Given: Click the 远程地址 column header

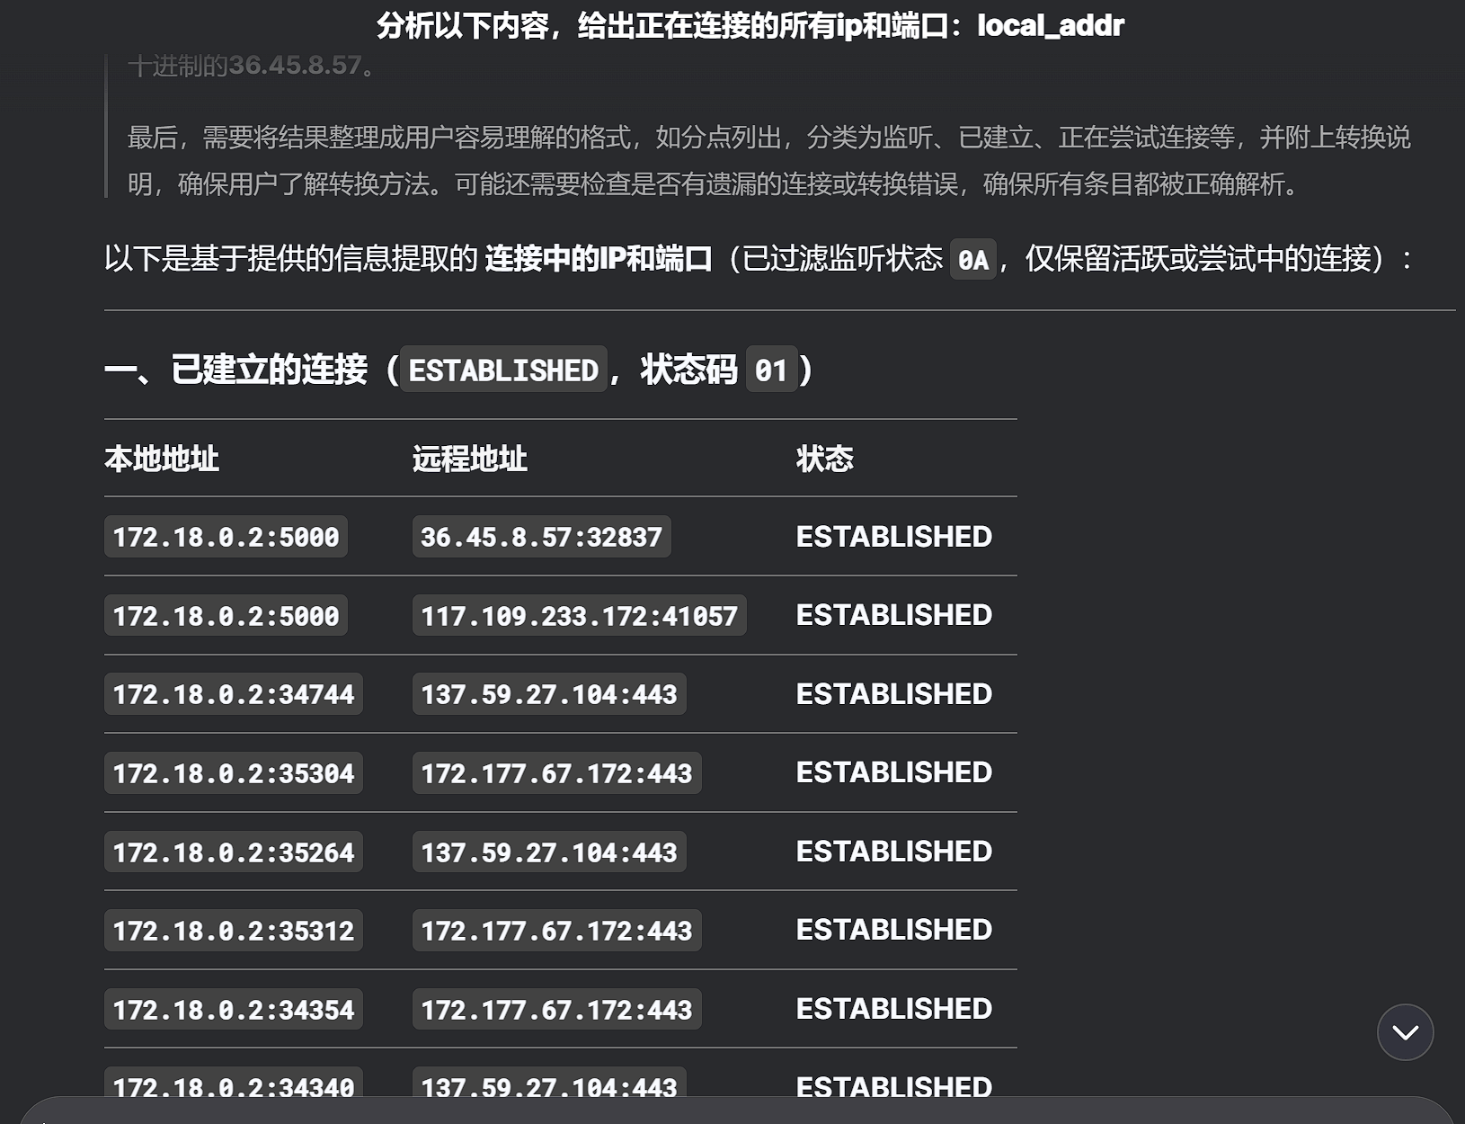Looking at the screenshot, I should [x=469, y=459].
